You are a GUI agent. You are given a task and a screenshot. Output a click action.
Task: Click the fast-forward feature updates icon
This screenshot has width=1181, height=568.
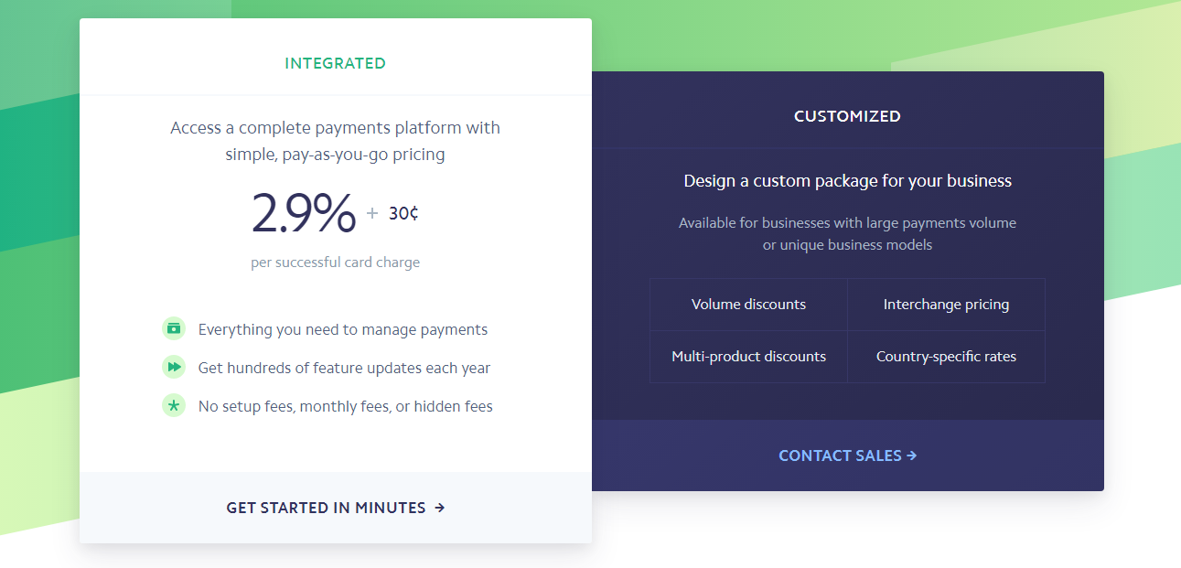coord(173,367)
